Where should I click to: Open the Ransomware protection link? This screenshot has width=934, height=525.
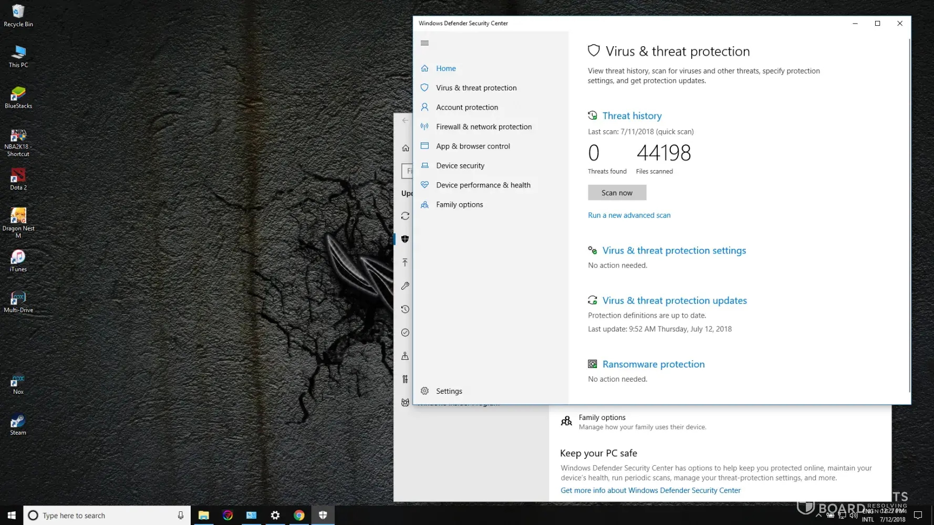coord(653,364)
